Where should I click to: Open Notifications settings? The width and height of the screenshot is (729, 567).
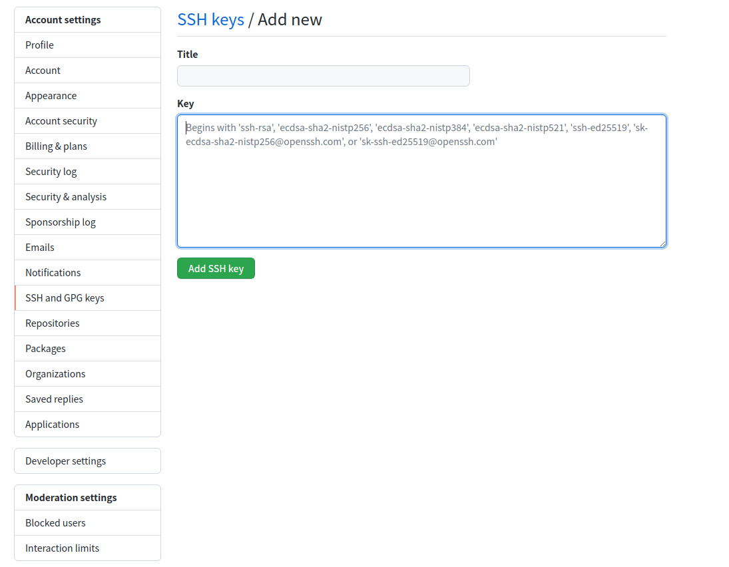click(87, 273)
